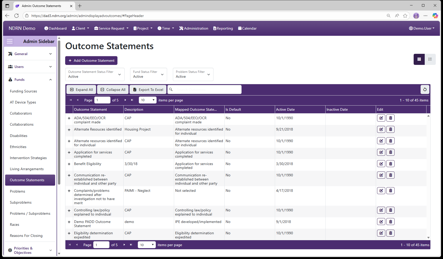Edit the Communication re-established row
This screenshot has width=443, height=259.
[381, 175]
